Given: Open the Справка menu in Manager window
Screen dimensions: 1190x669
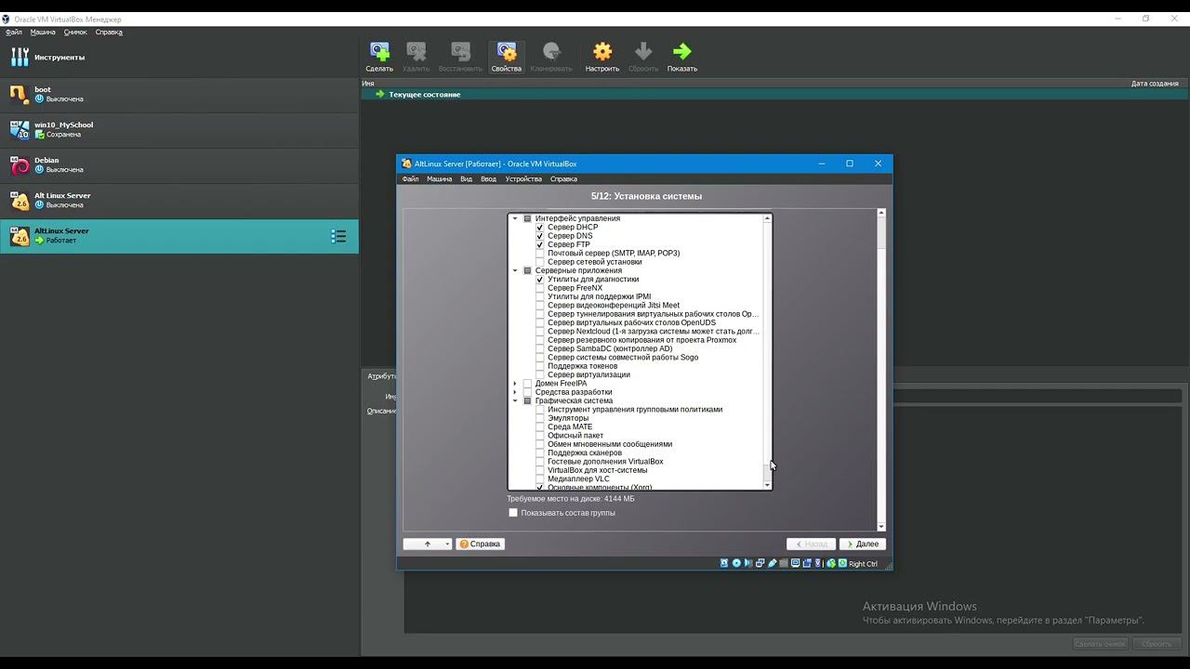Looking at the screenshot, I should tap(109, 32).
